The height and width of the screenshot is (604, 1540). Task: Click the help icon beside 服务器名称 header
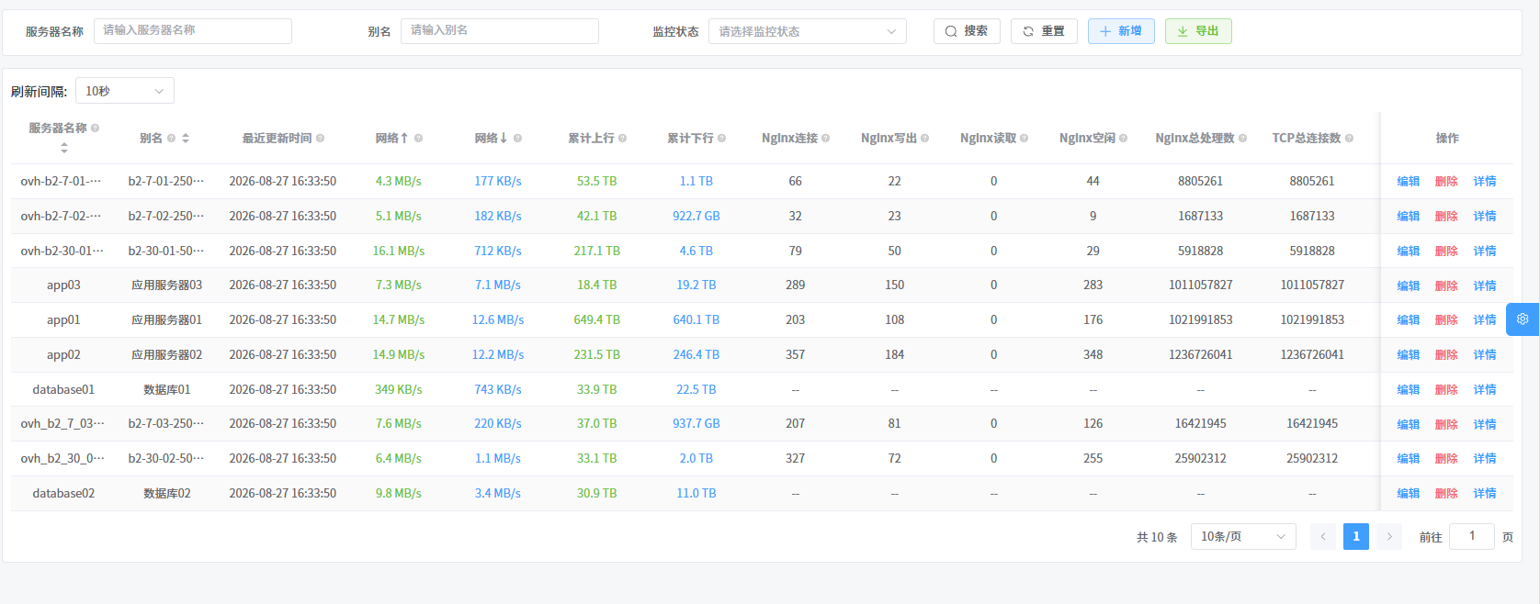coord(96,129)
